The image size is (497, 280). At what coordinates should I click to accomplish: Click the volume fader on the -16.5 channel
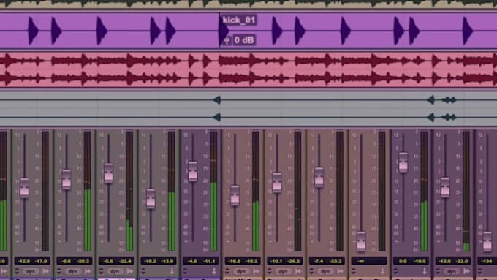[235, 196]
